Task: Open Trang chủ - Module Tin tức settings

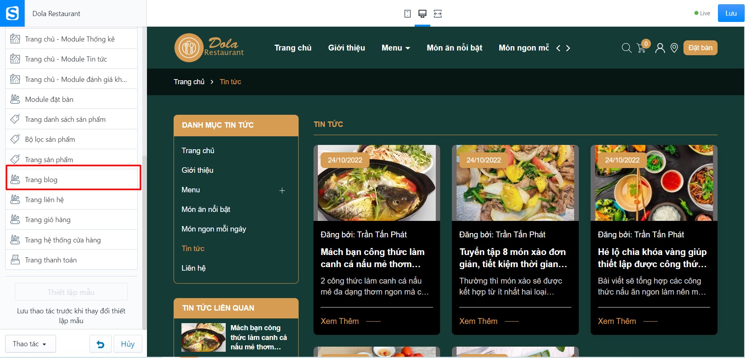Action: (x=71, y=59)
